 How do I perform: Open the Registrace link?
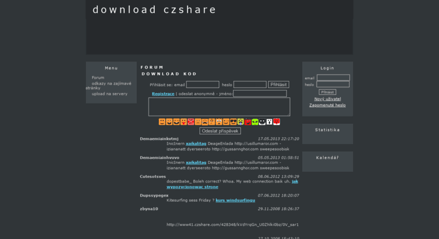163,94
